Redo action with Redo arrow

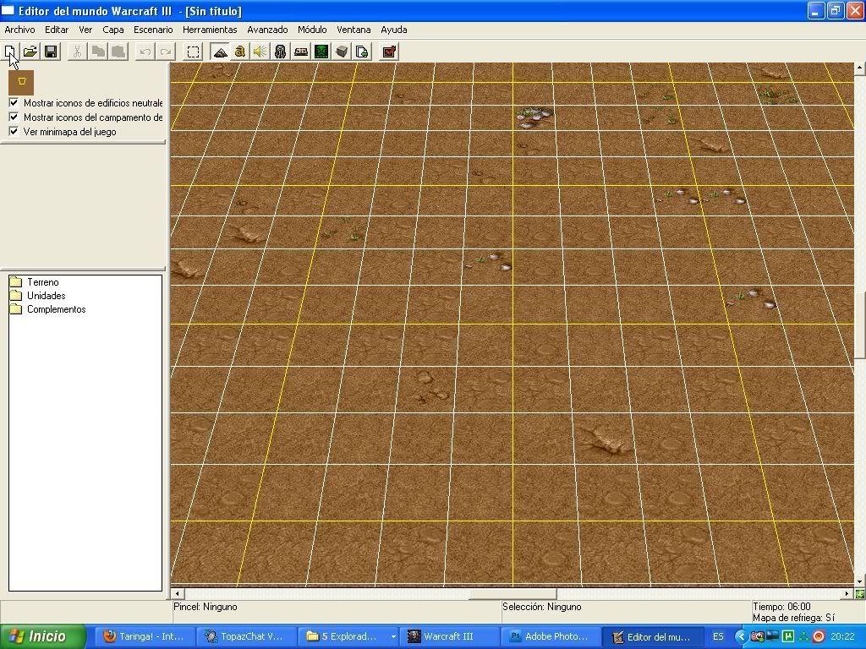click(x=165, y=52)
